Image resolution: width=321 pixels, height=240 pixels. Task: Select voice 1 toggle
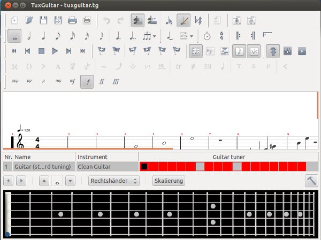(137, 20)
